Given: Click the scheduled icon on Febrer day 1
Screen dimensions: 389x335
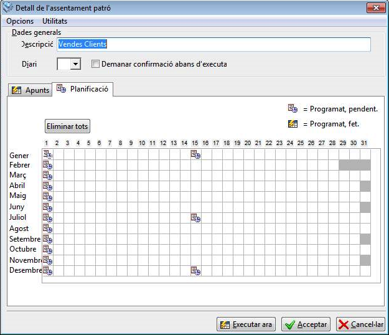Looking at the screenshot, I should 48,165.
